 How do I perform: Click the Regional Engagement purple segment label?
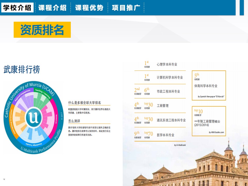point(22,95)
